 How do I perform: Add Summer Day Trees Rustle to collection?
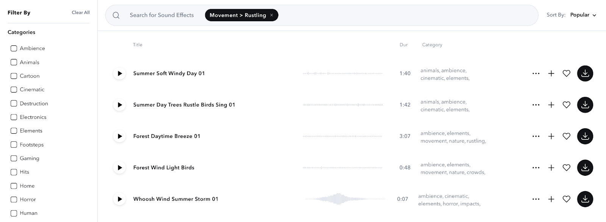(x=551, y=105)
